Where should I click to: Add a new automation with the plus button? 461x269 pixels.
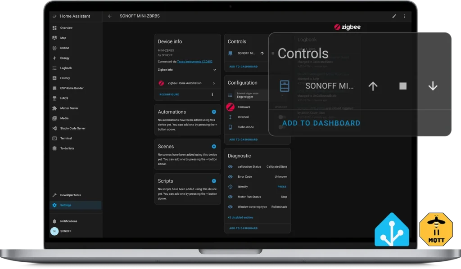click(x=214, y=112)
